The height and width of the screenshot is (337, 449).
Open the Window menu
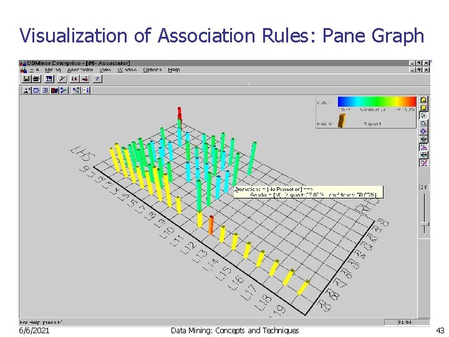click(x=127, y=70)
